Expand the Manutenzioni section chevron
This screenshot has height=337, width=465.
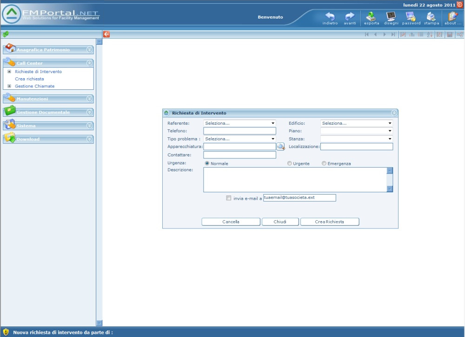(x=89, y=99)
